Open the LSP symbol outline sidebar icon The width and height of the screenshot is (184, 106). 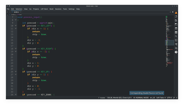coord(176,44)
